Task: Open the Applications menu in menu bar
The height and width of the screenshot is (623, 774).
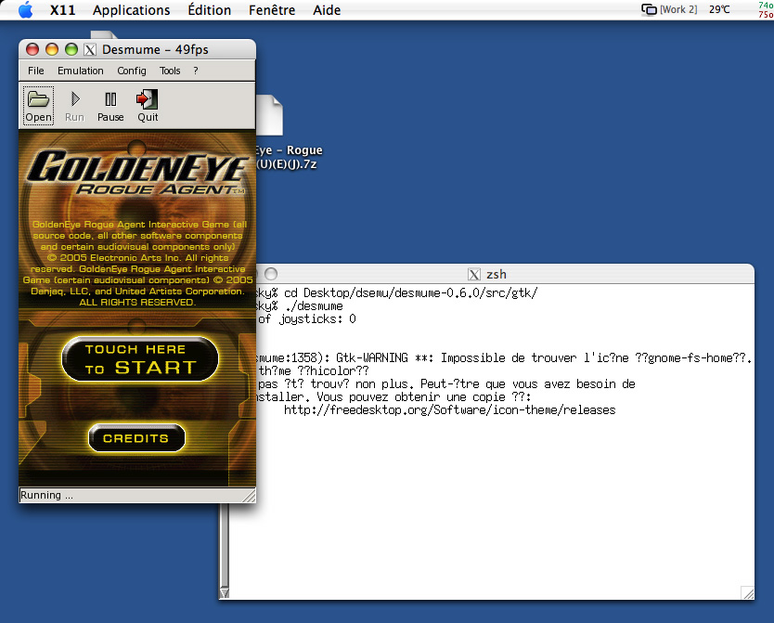Action: pos(131,10)
